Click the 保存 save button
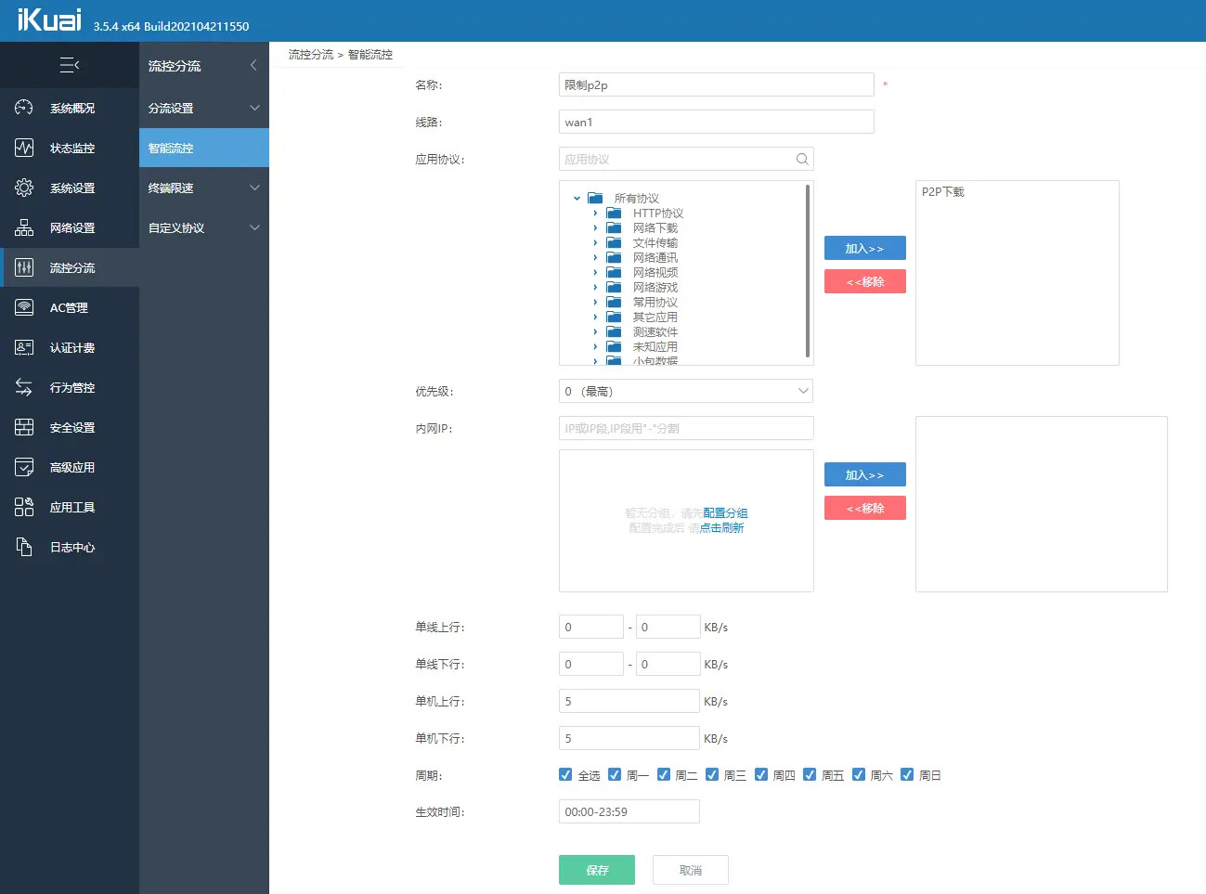 (597, 870)
